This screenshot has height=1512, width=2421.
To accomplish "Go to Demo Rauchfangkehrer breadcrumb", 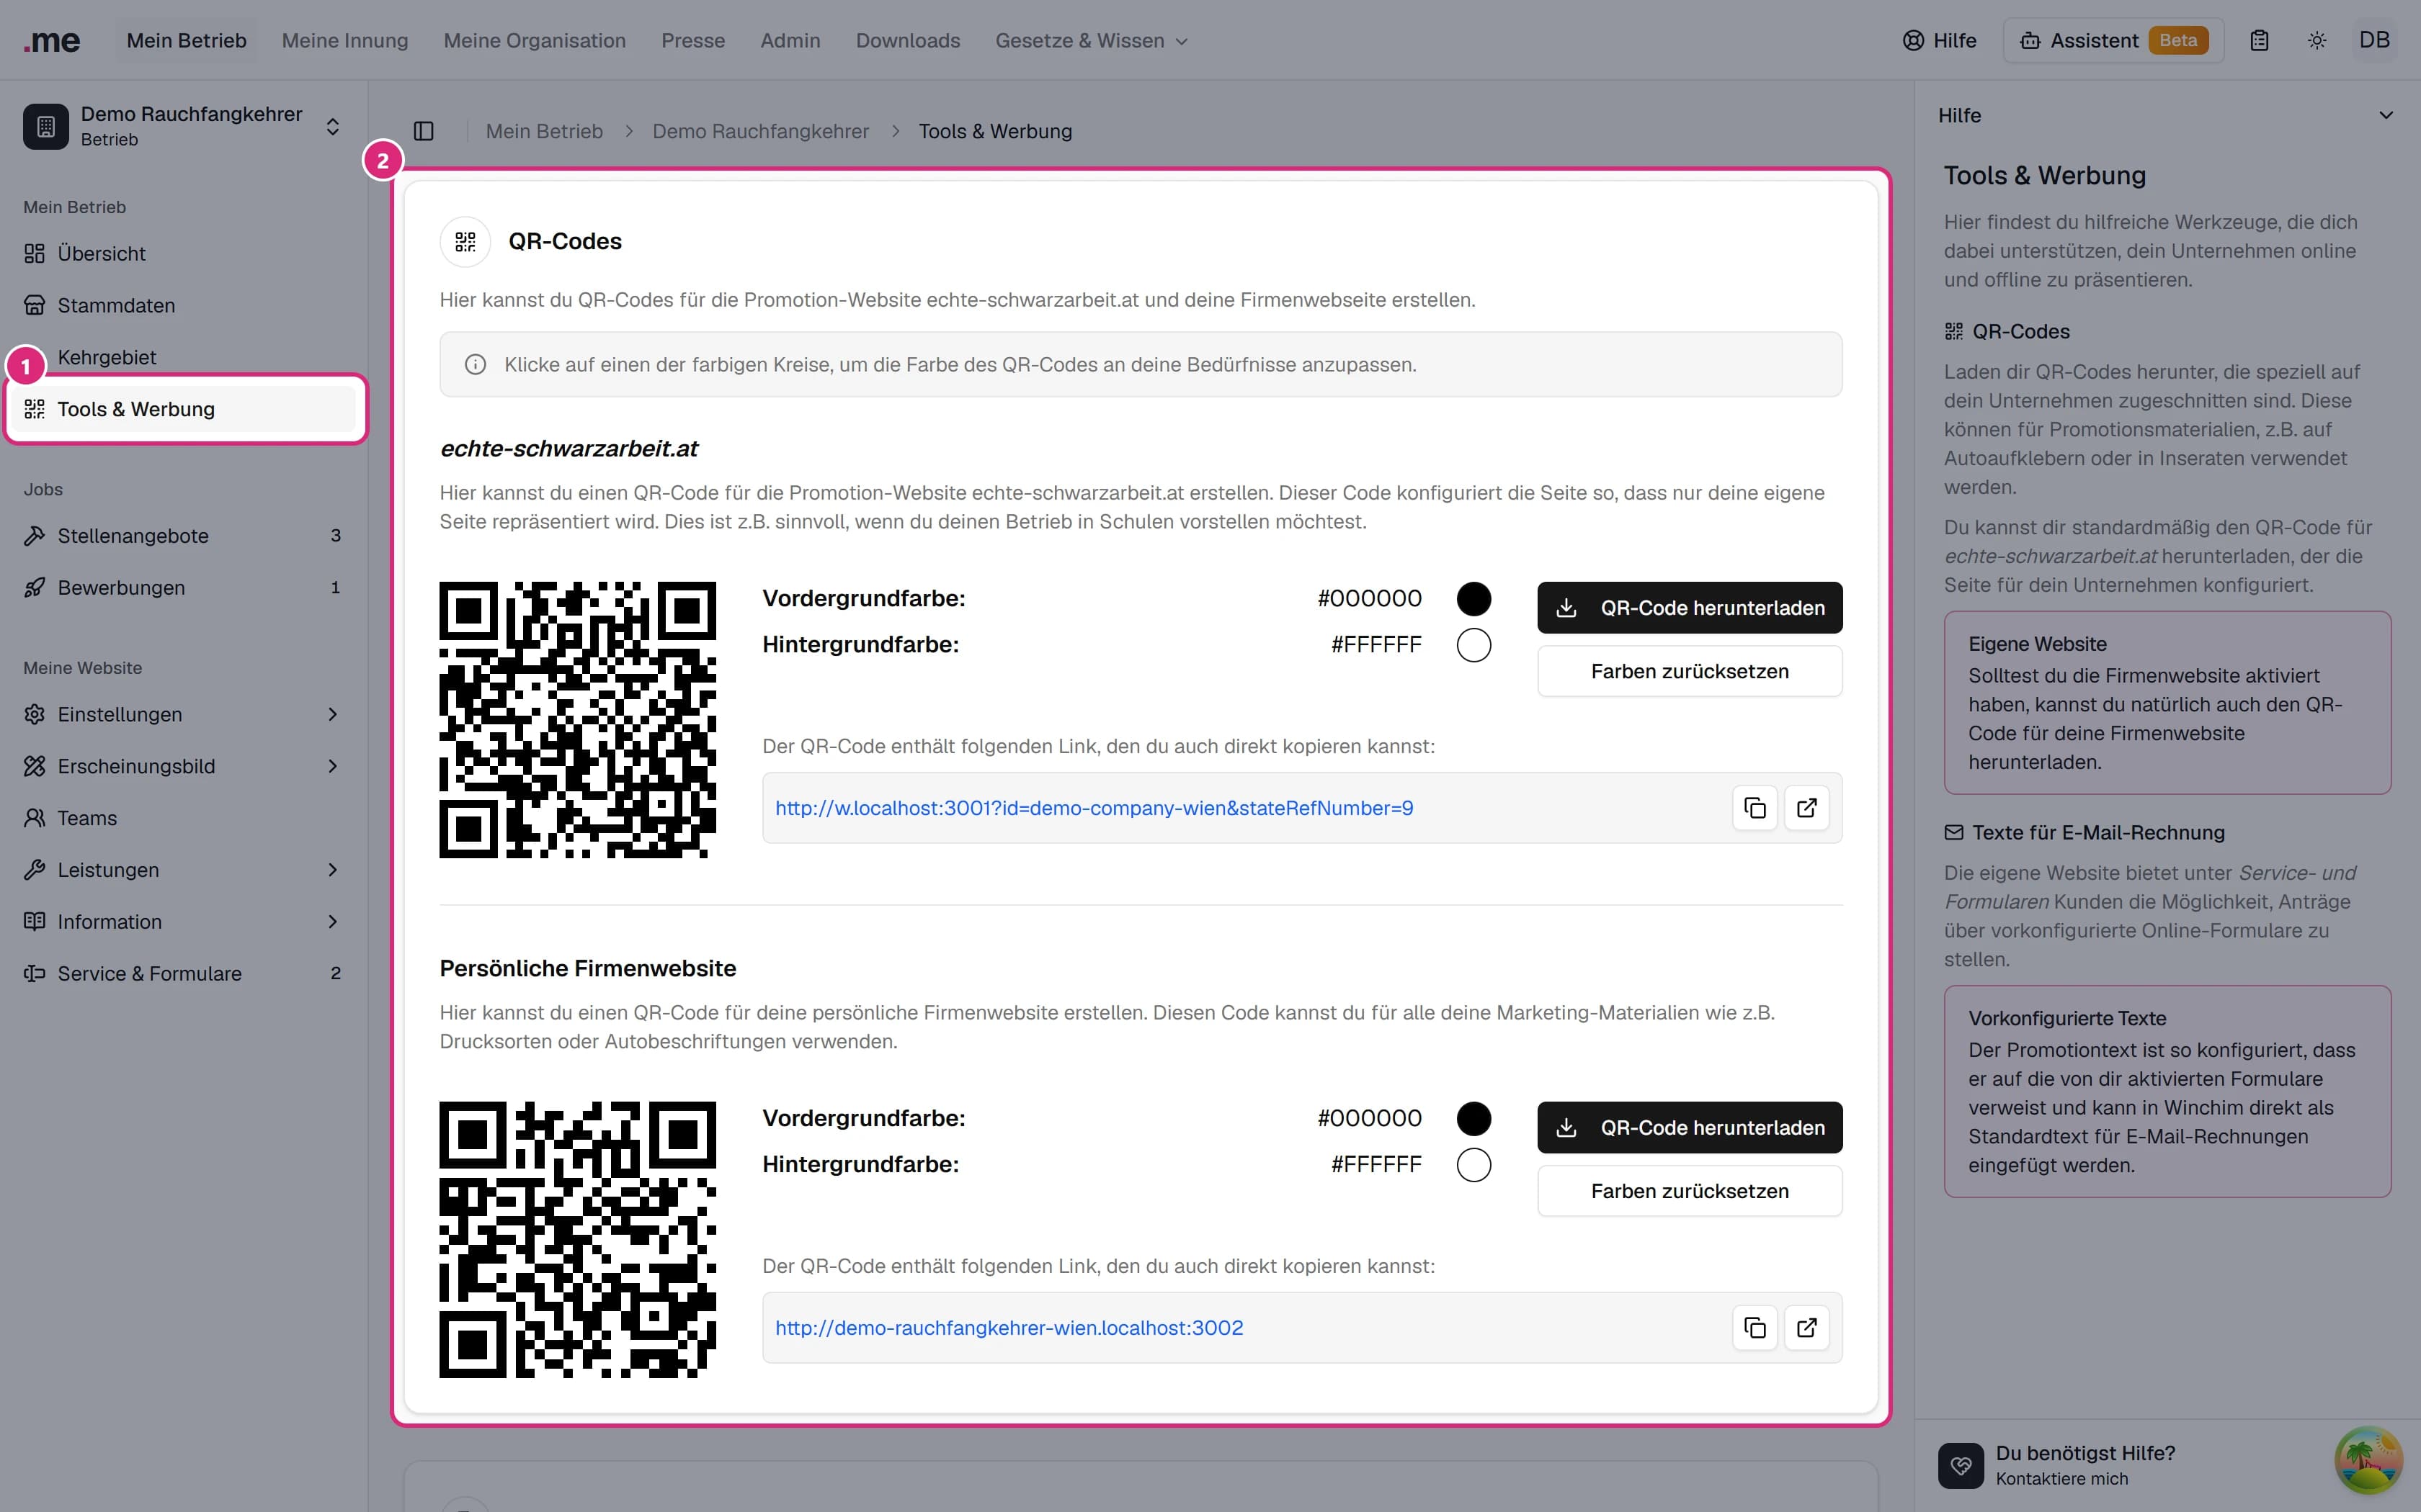I will tap(760, 132).
